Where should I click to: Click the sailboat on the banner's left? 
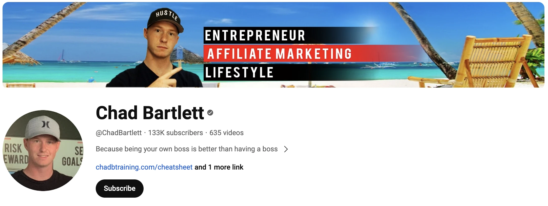(63, 56)
